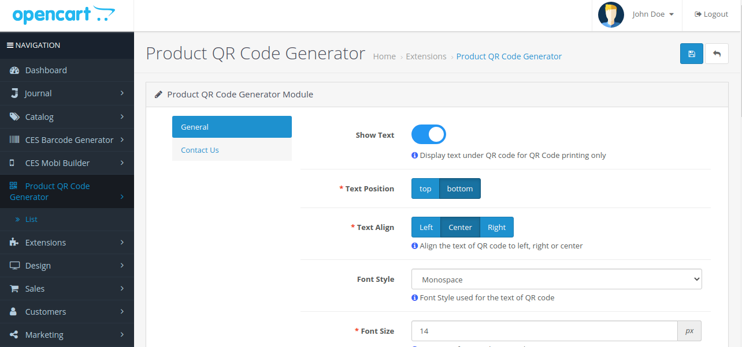The image size is (742, 347).
Task: Click the Logout link
Action: pyautogui.click(x=711, y=14)
